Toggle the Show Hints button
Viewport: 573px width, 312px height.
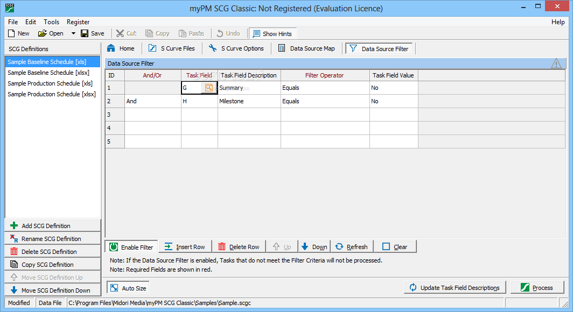point(272,33)
